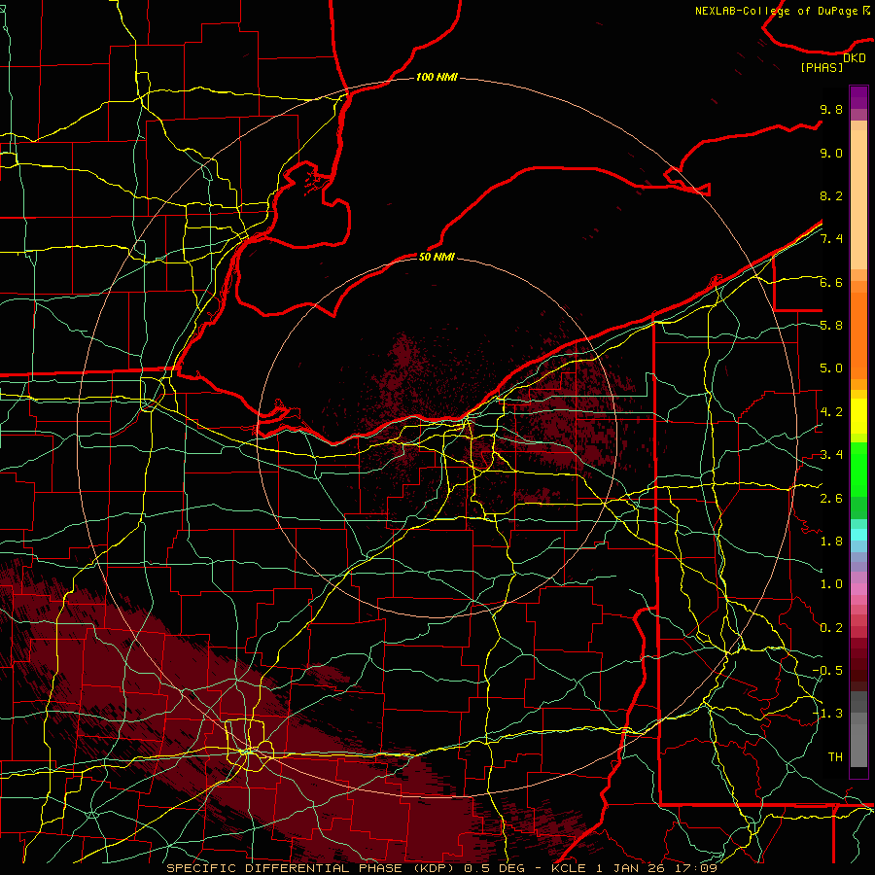This screenshot has height=875, width=875.
Task: Click the "TH" threshold label
Action: [835, 757]
